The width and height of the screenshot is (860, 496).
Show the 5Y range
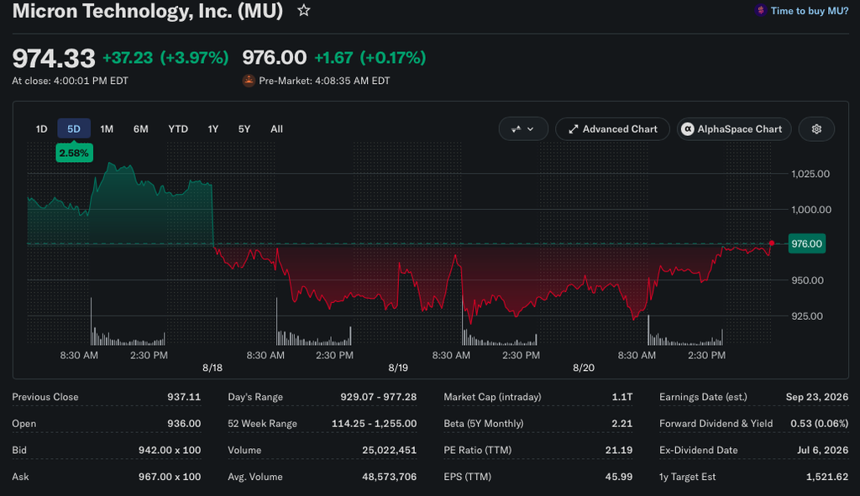coord(244,128)
